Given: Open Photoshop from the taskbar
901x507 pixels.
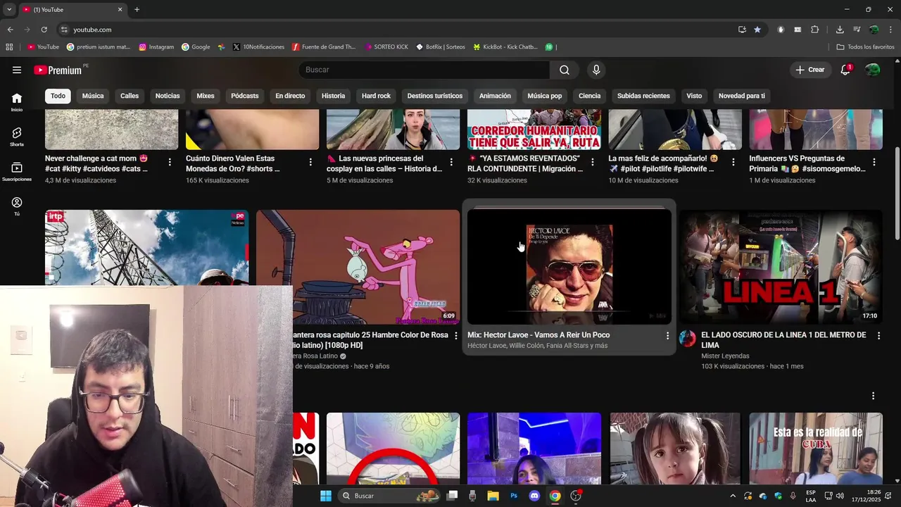Looking at the screenshot, I should [x=514, y=496].
